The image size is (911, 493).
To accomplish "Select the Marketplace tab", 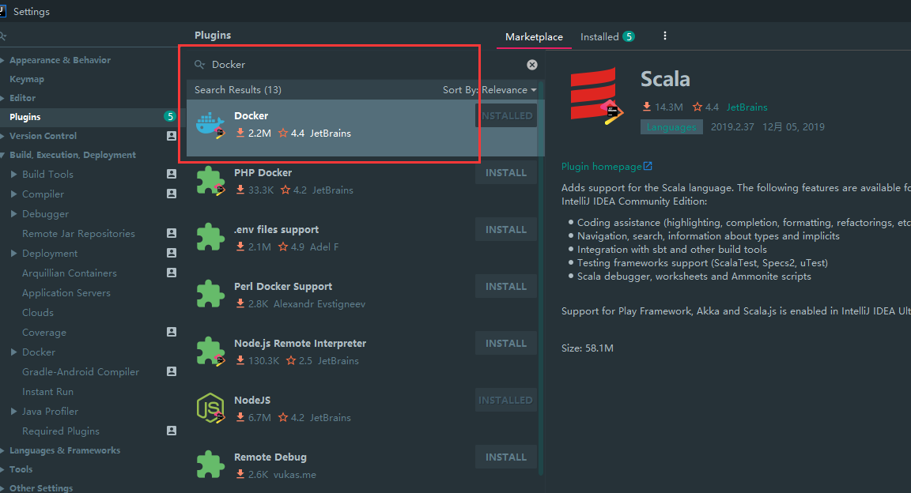I will pyautogui.click(x=534, y=37).
